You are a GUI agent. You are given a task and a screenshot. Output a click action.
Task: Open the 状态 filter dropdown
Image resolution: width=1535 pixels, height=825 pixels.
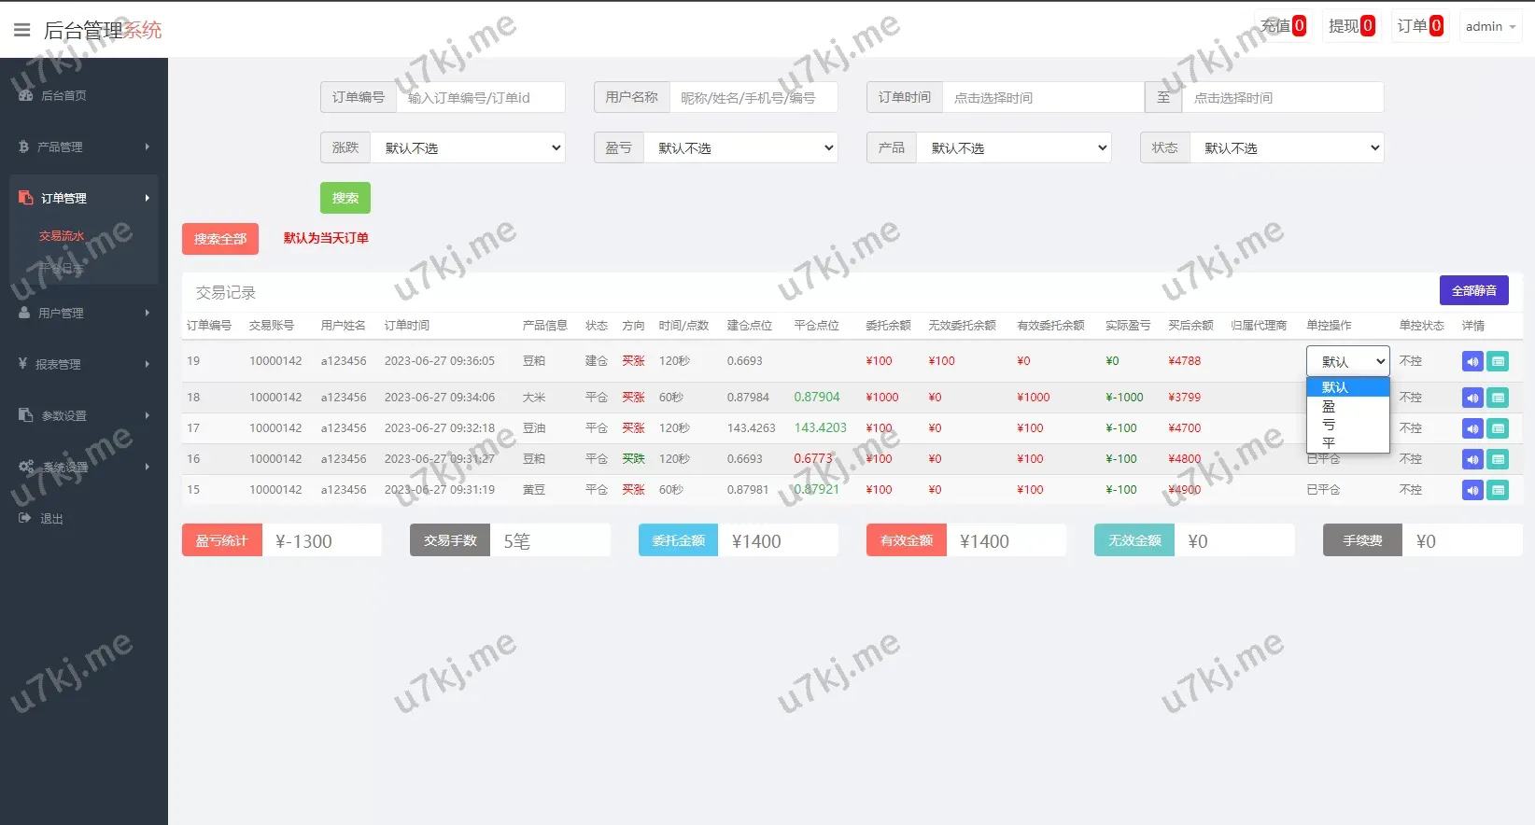click(1286, 148)
